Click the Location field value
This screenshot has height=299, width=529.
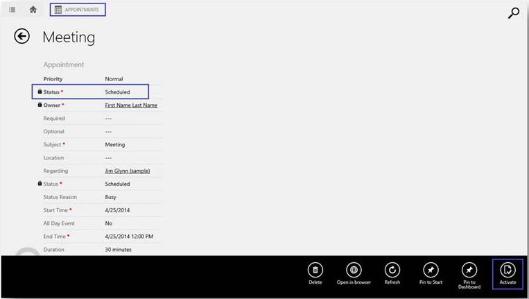pos(108,157)
